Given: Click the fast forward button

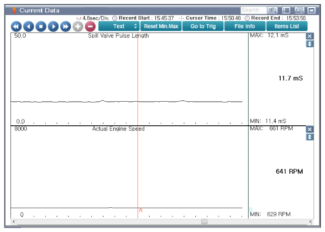Looking at the screenshot, I should pos(65,26).
